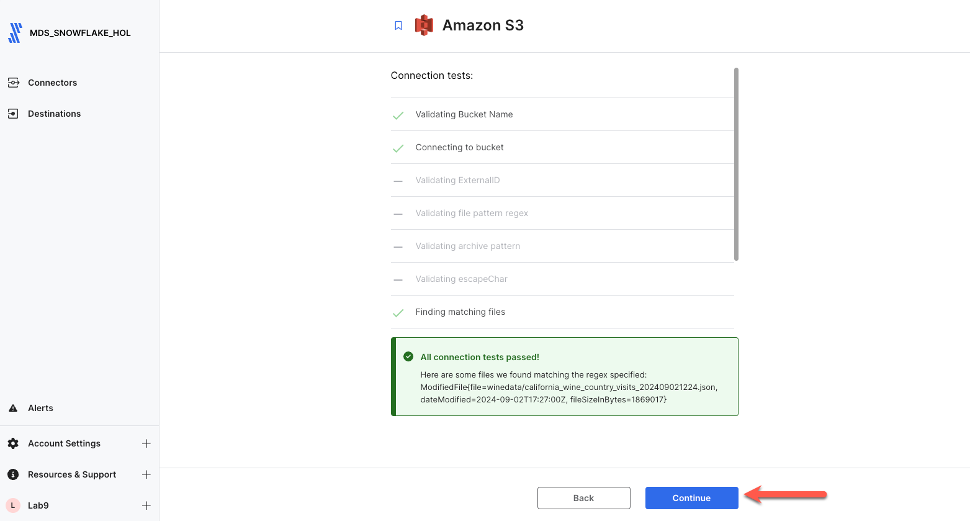
Task: Click the Amazon S3 logo icon
Action: pos(424,25)
